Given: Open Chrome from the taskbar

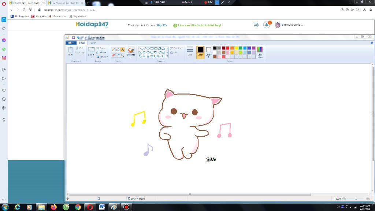Looking at the screenshot, I should (x=78, y=207).
